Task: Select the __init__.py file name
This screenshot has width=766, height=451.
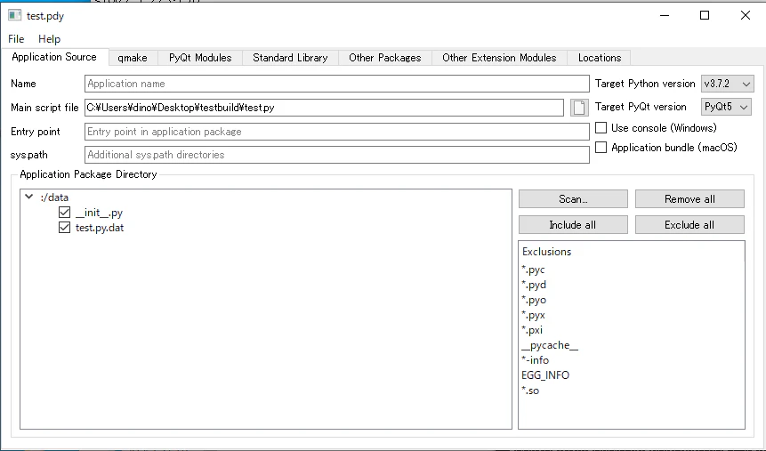Action: coord(99,213)
